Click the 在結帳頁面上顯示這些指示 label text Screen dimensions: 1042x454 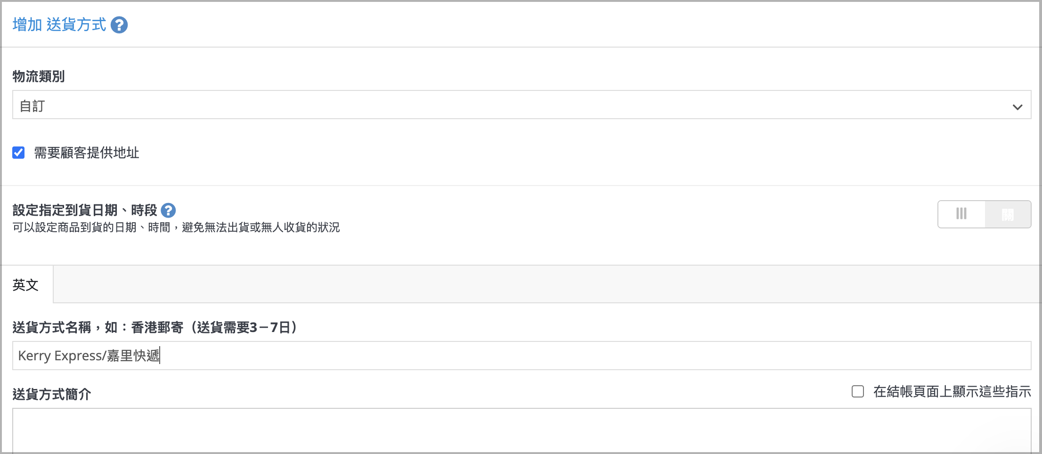[x=952, y=391]
